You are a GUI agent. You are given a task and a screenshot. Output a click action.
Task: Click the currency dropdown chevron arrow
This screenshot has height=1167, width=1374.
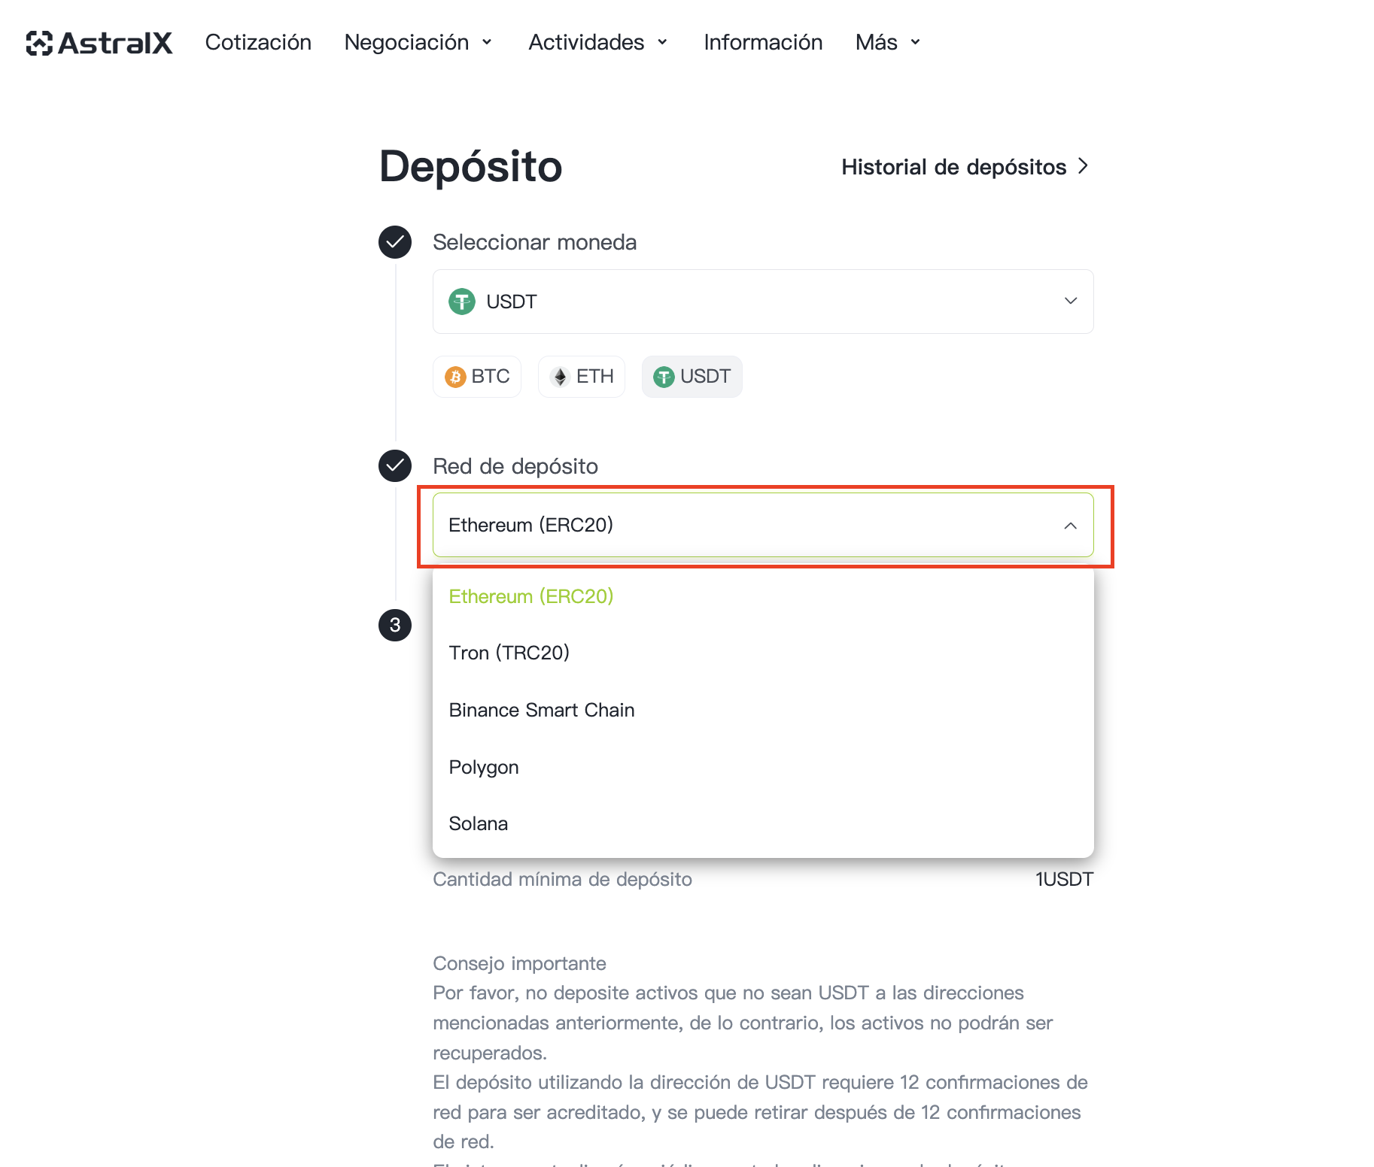click(1071, 301)
